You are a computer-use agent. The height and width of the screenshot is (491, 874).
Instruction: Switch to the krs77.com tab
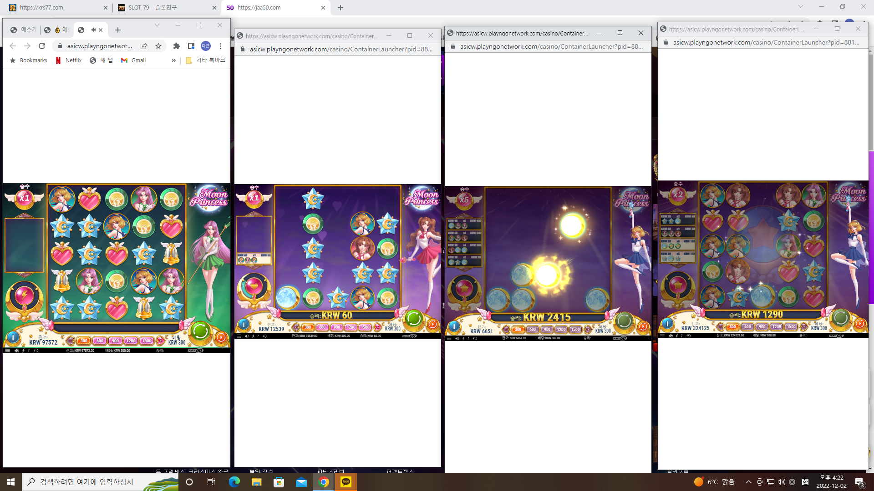click(58, 8)
